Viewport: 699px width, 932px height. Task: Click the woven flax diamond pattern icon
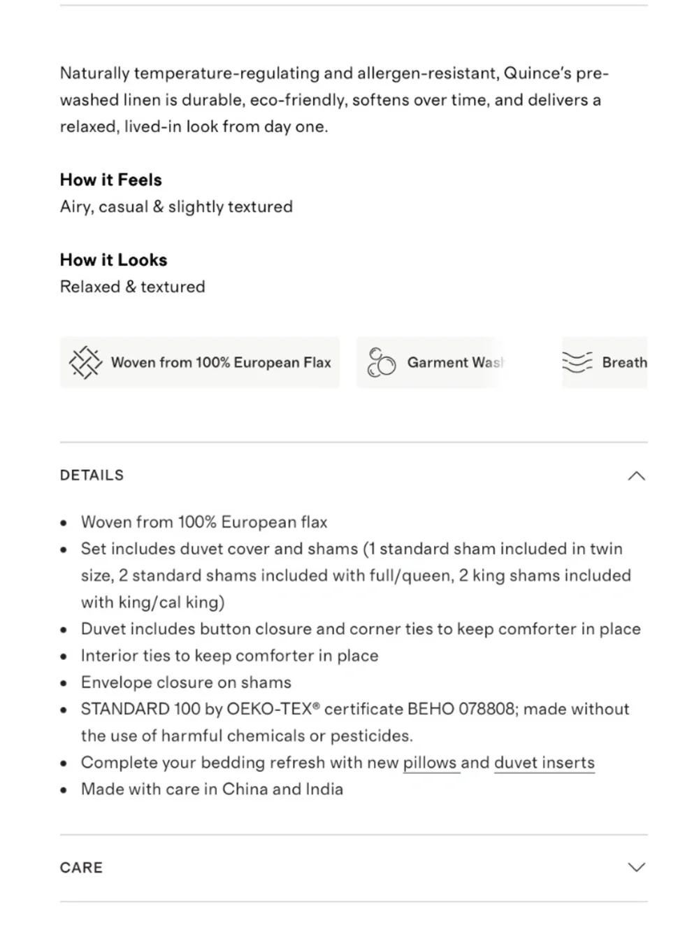coord(85,362)
